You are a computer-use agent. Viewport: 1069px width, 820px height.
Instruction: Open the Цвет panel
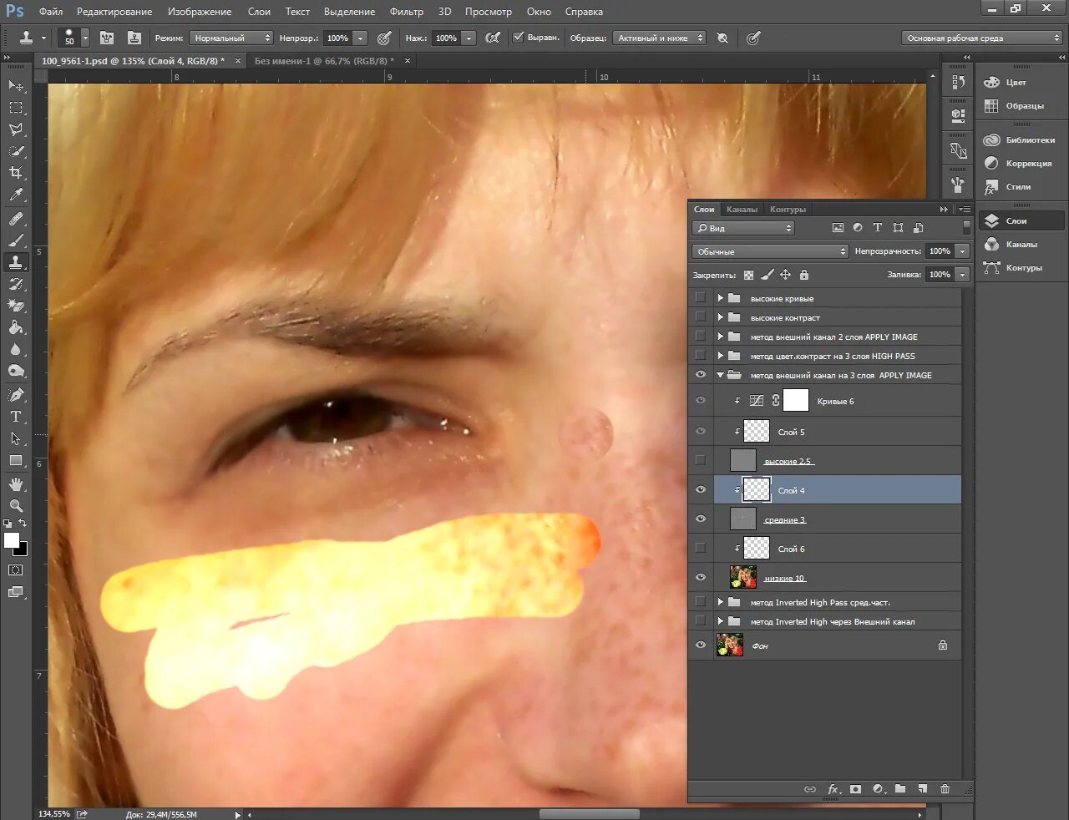pyautogui.click(x=1016, y=83)
